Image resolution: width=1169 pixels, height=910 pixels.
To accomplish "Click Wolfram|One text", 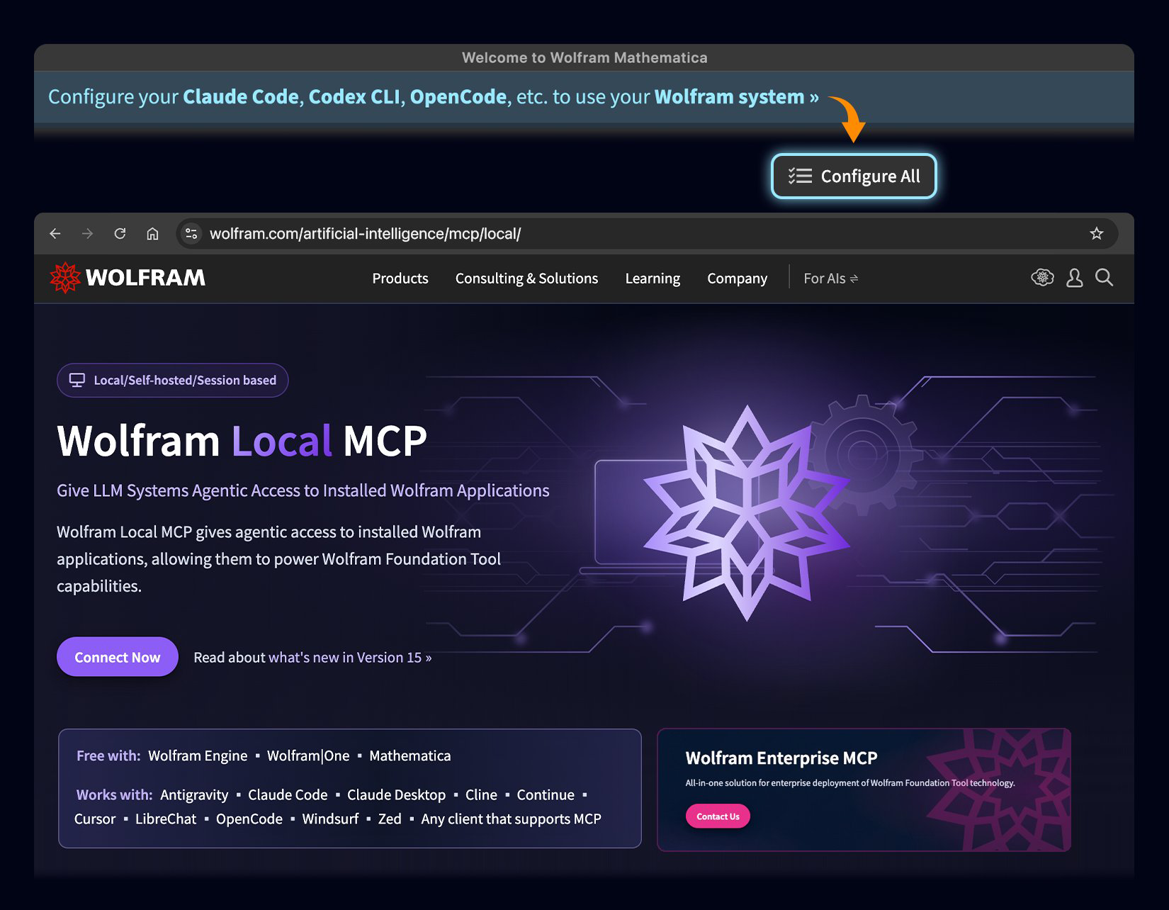I will pyautogui.click(x=308, y=756).
